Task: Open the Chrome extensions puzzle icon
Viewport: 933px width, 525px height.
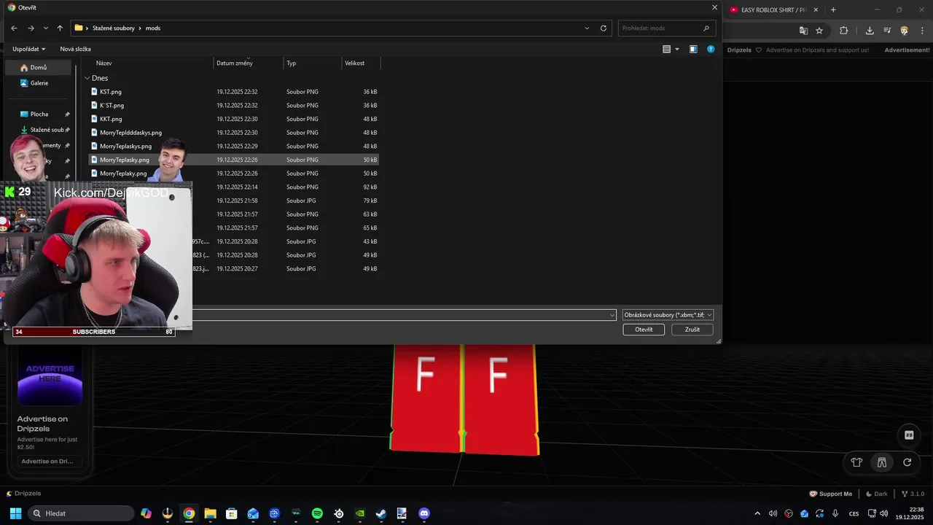Action: point(843,31)
